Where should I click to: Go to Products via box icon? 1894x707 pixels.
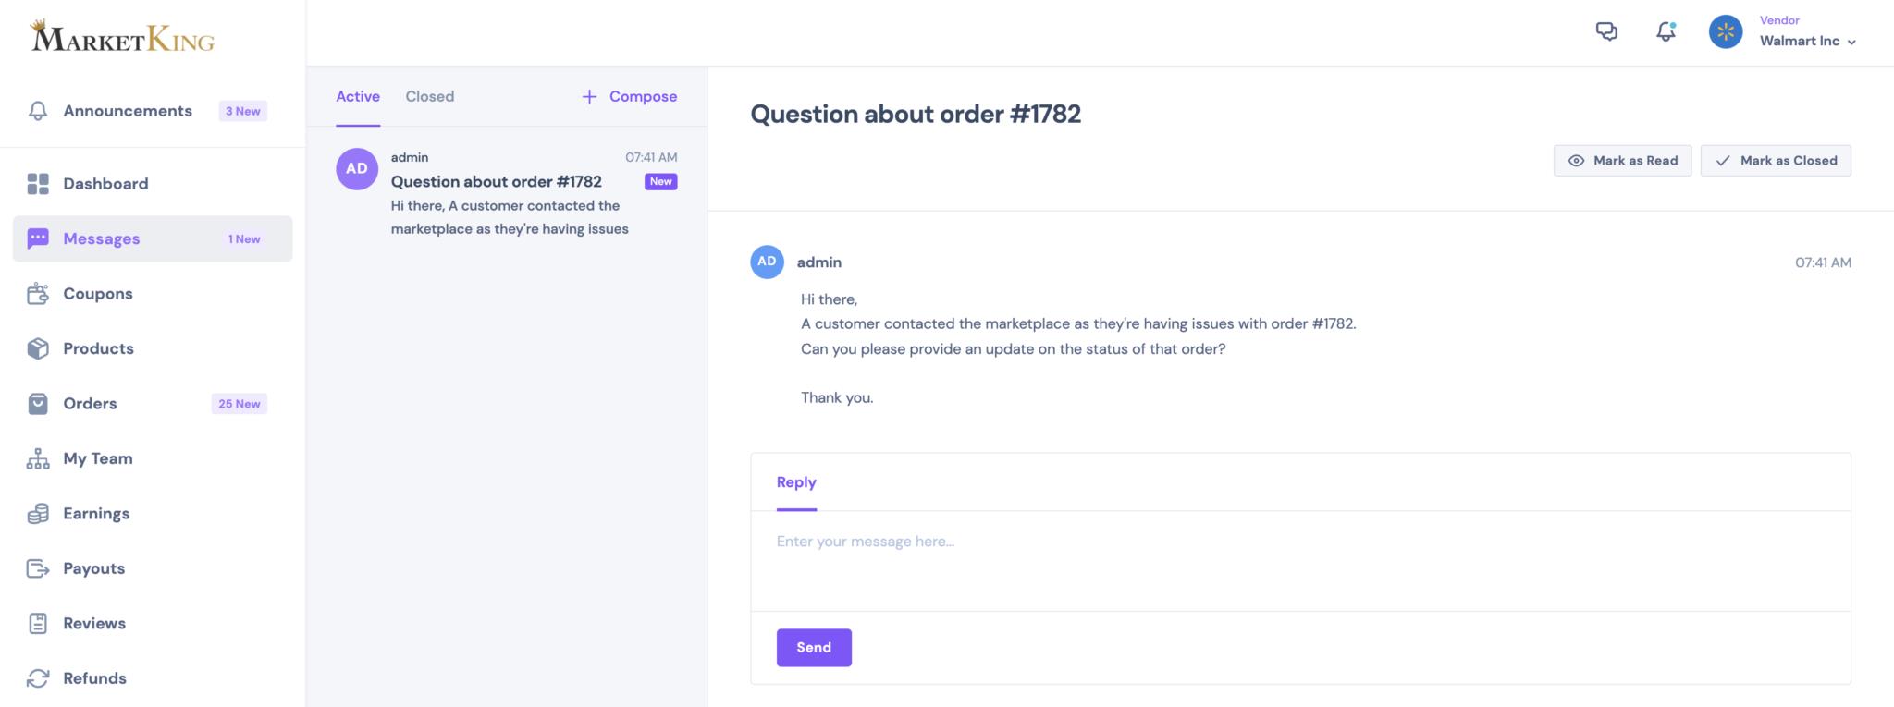point(38,348)
